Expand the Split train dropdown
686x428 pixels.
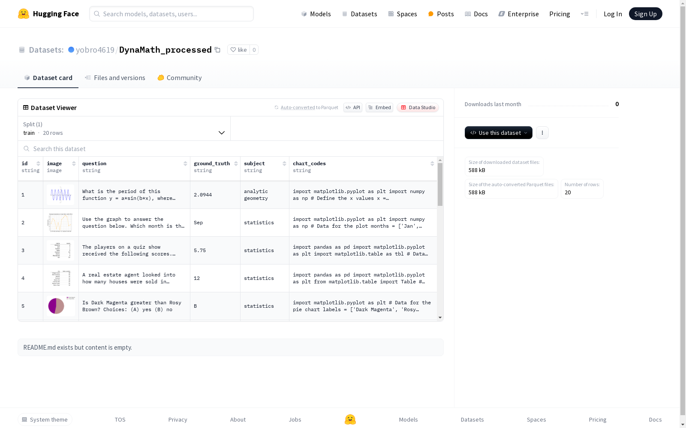[x=124, y=128]
